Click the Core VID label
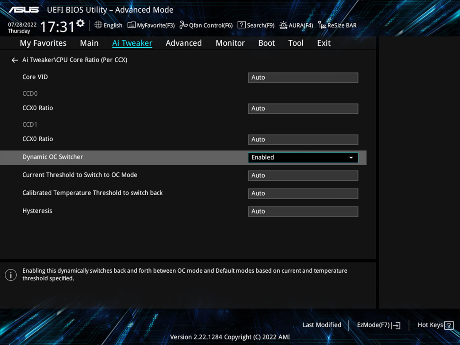Image resolution: width=460 pixels, height=345 pixels. (35, 77)
